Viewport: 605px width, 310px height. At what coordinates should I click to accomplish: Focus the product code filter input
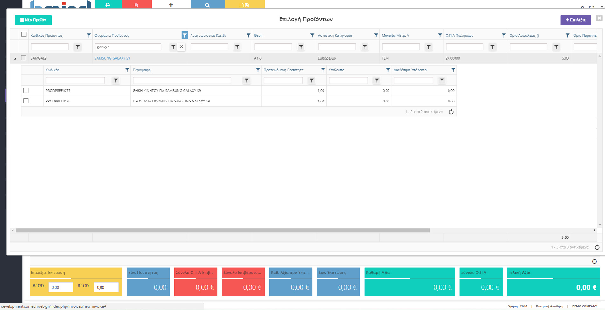click(50, 47)
